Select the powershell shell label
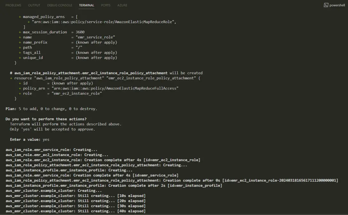Image resolution: width=348 pixels, height=215 pixels. [x=337, y=5]
